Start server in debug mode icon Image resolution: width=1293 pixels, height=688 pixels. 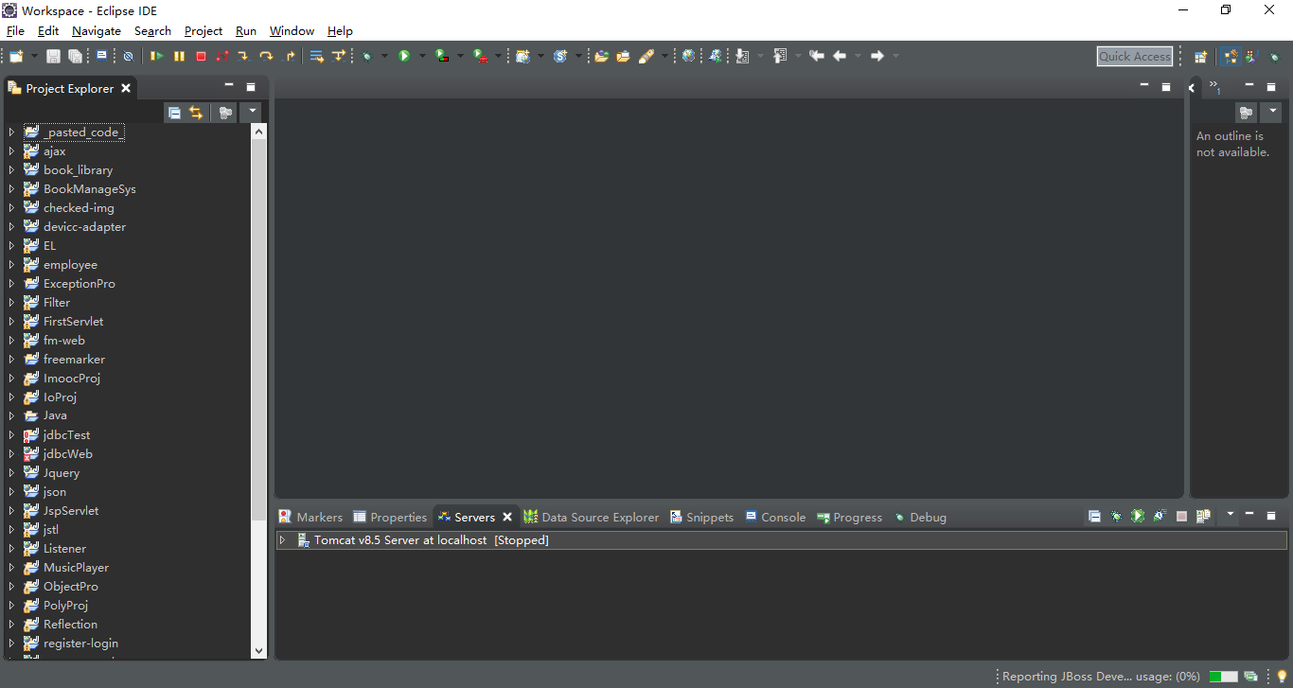(x=1116, y=517)
